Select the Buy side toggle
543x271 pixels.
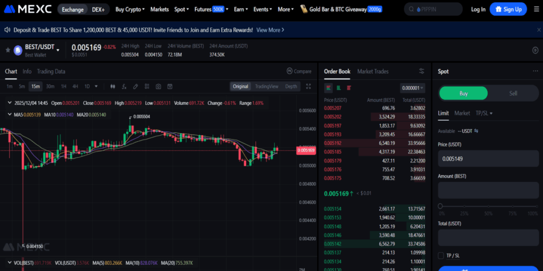463,93
